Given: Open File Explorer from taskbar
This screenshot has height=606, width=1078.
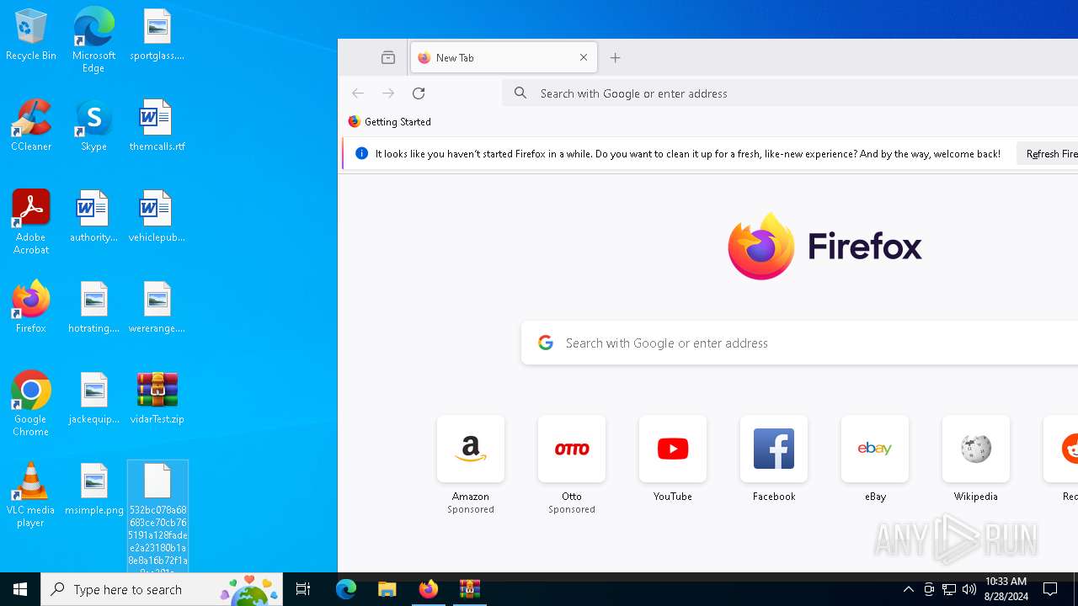Looking at the screenshot, I should [387, 589].
